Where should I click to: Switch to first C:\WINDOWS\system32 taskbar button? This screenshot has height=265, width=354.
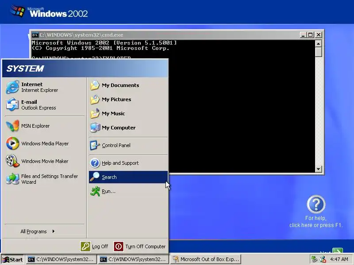tap(61, 259)
